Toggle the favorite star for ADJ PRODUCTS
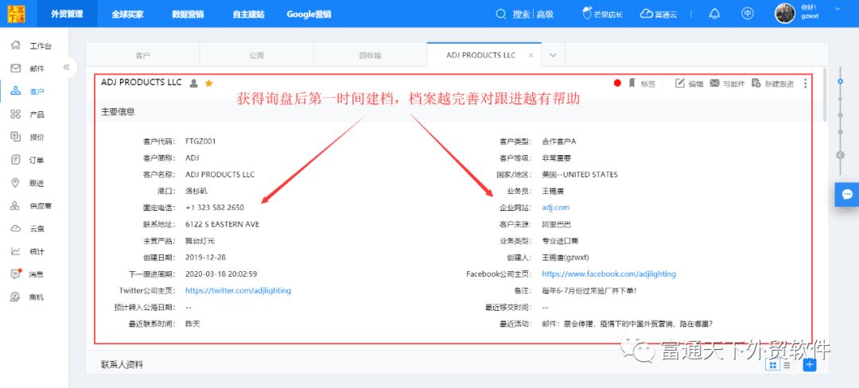The height and width of the screenshot is (388, 859). point(208,83)
